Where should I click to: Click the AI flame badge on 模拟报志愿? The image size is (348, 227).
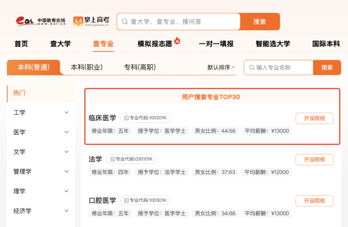[177, 40]
